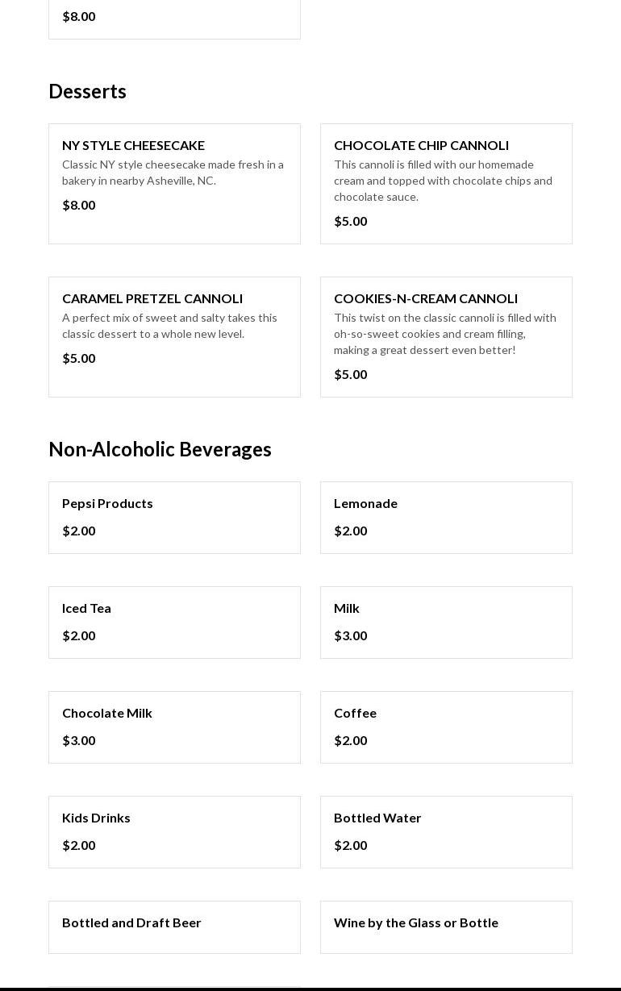Click the NY Style Cheesecake item title
621x991 pixels.
[133, 145]
